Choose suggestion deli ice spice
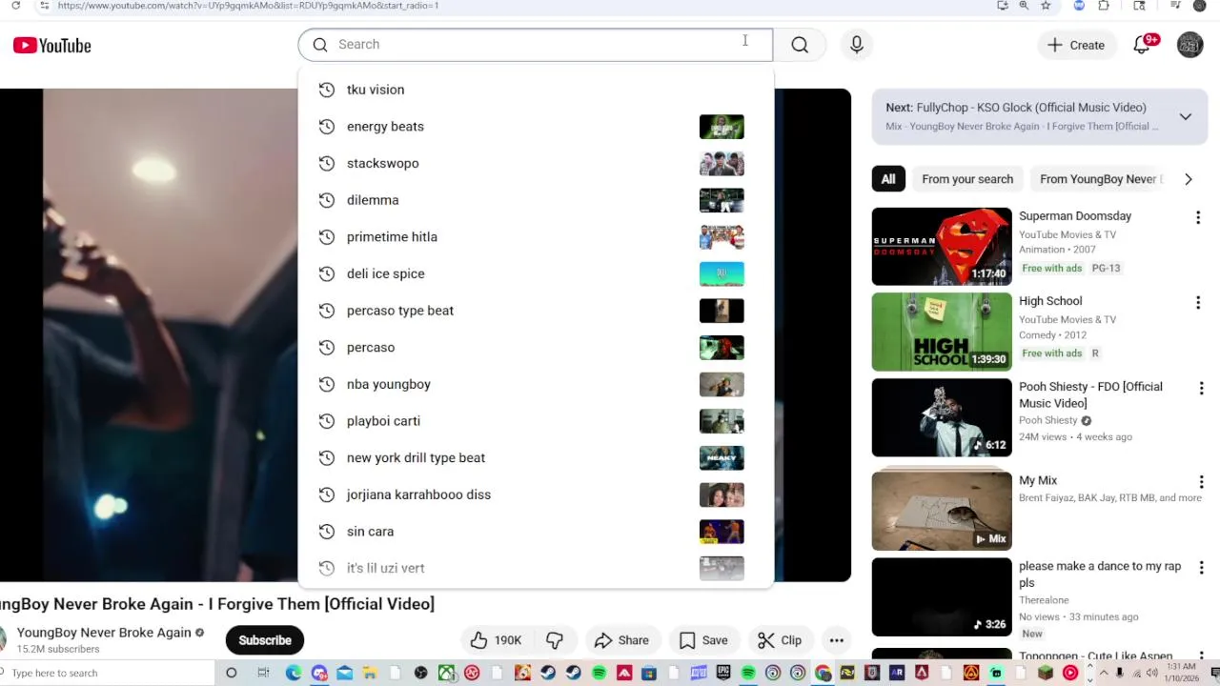The height and width of the screenshot is (686, 1220). [536, 273]
